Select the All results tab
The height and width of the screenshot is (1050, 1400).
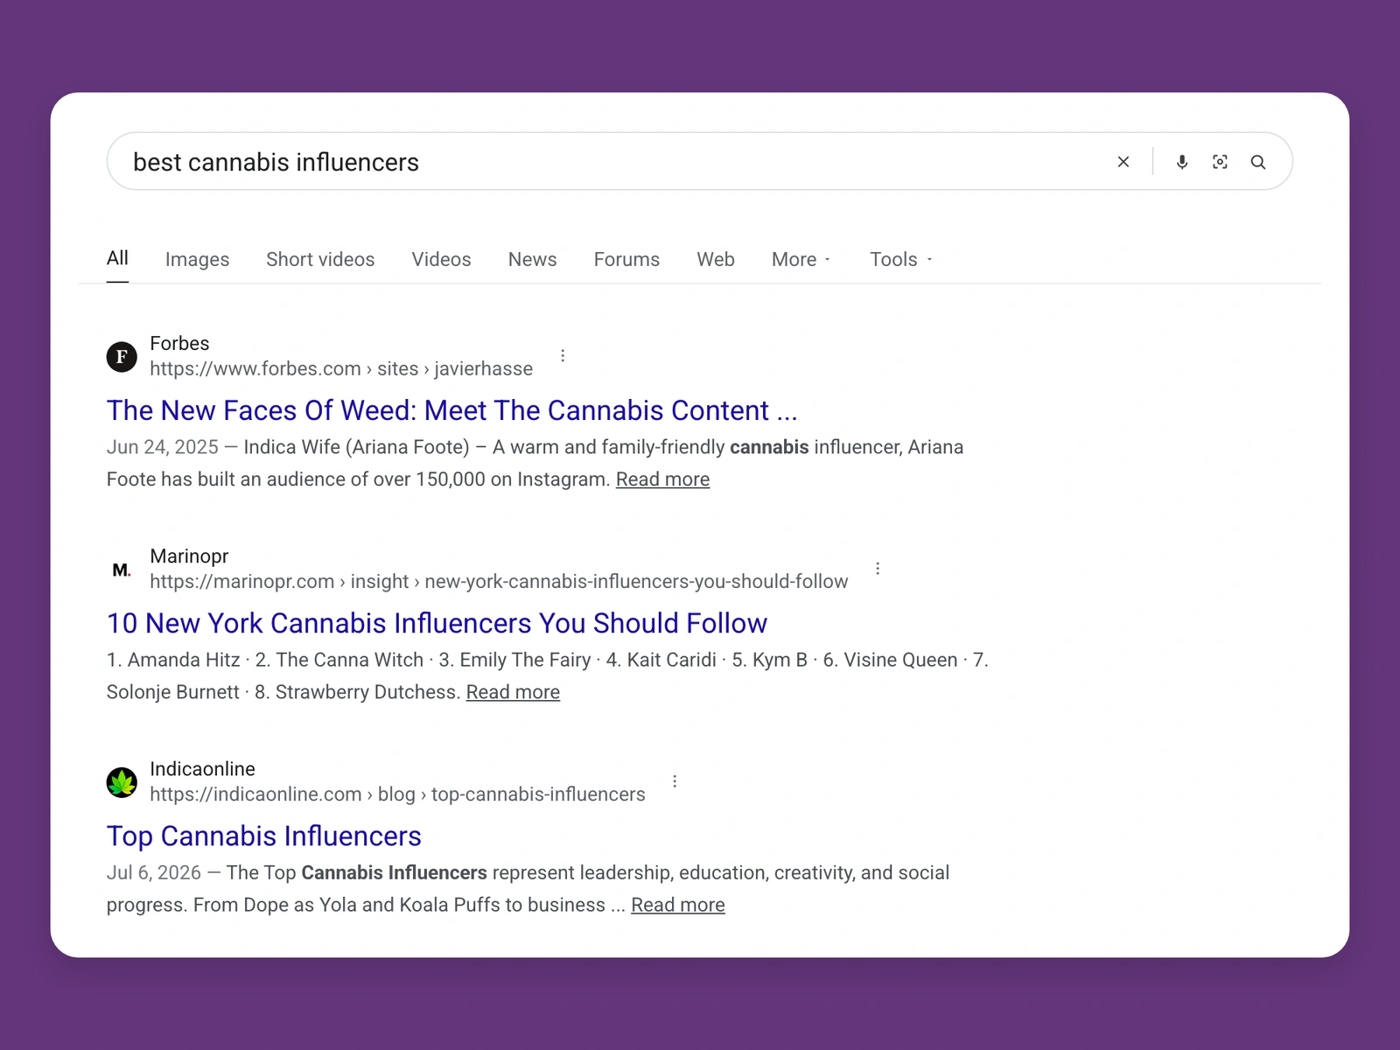[x=117, y=258]
